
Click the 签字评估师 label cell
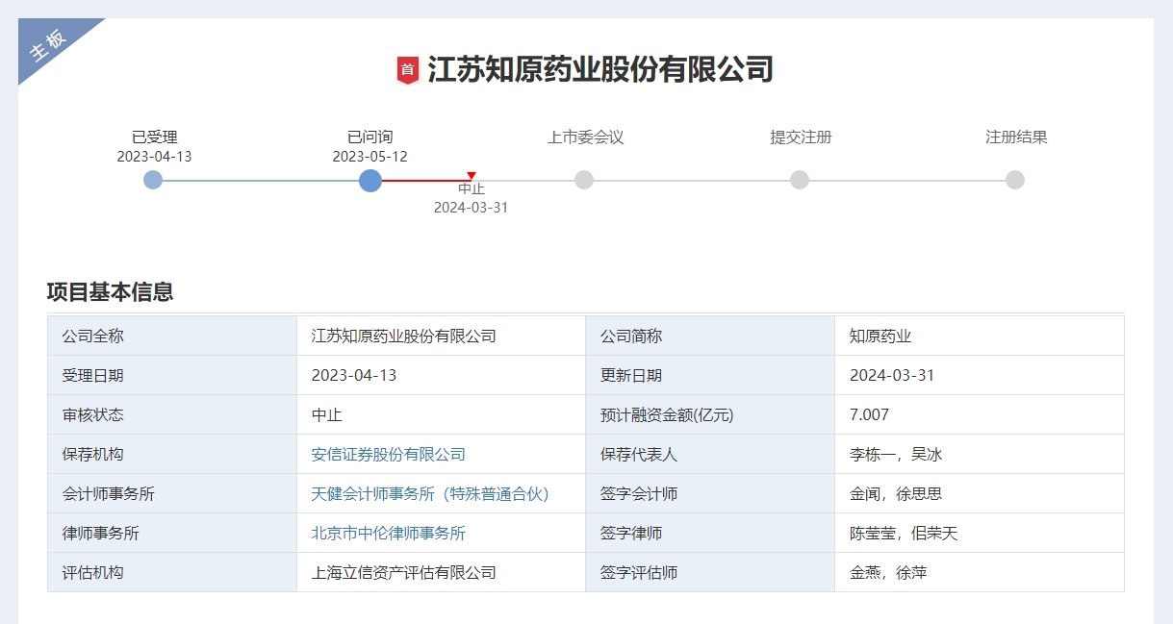[x=710, y=572]
